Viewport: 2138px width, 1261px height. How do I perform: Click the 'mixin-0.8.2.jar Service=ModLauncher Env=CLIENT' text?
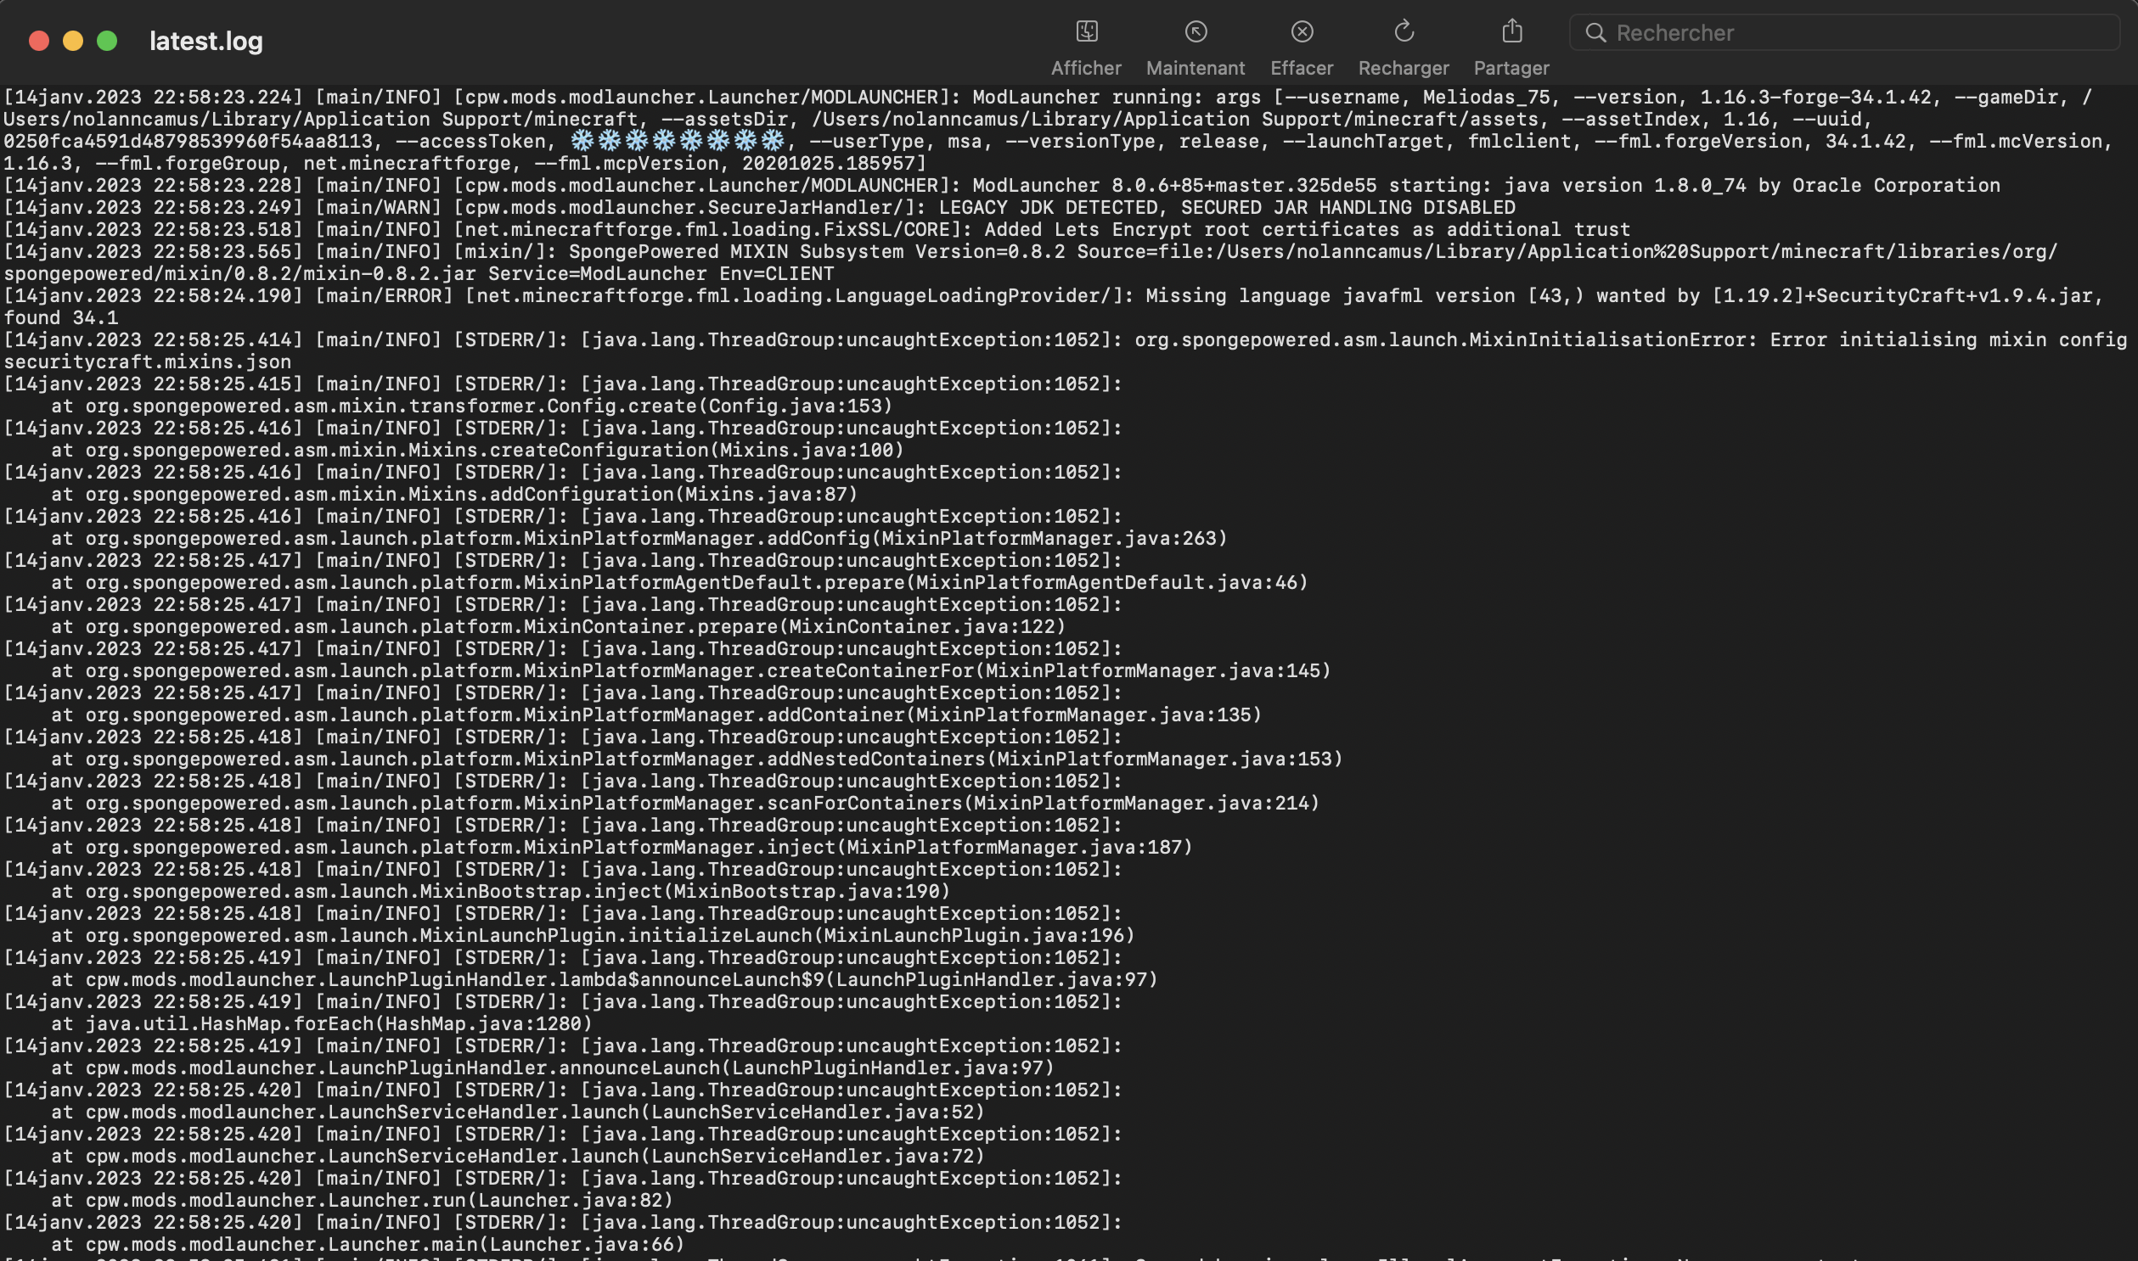(569, 273)
